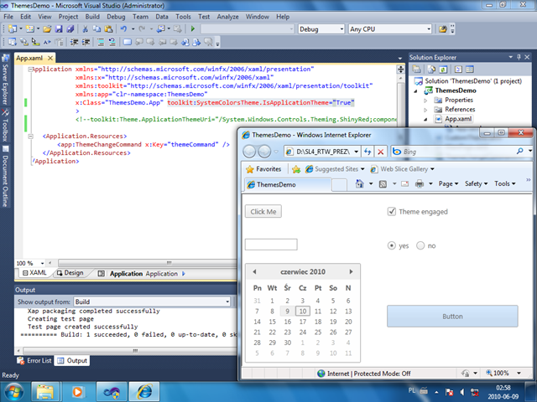Open the Analyze menu
The width and height of the screenshot is (537, 402).
(227, 17)
